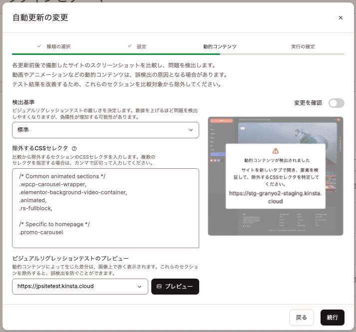Click the '.promo-carousel' line

(41, 232)
